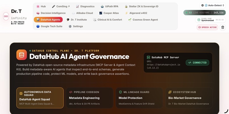Screen dimensions: 229x114
Task: Switch to the Diagnostics tab
Action: [85, 7]
